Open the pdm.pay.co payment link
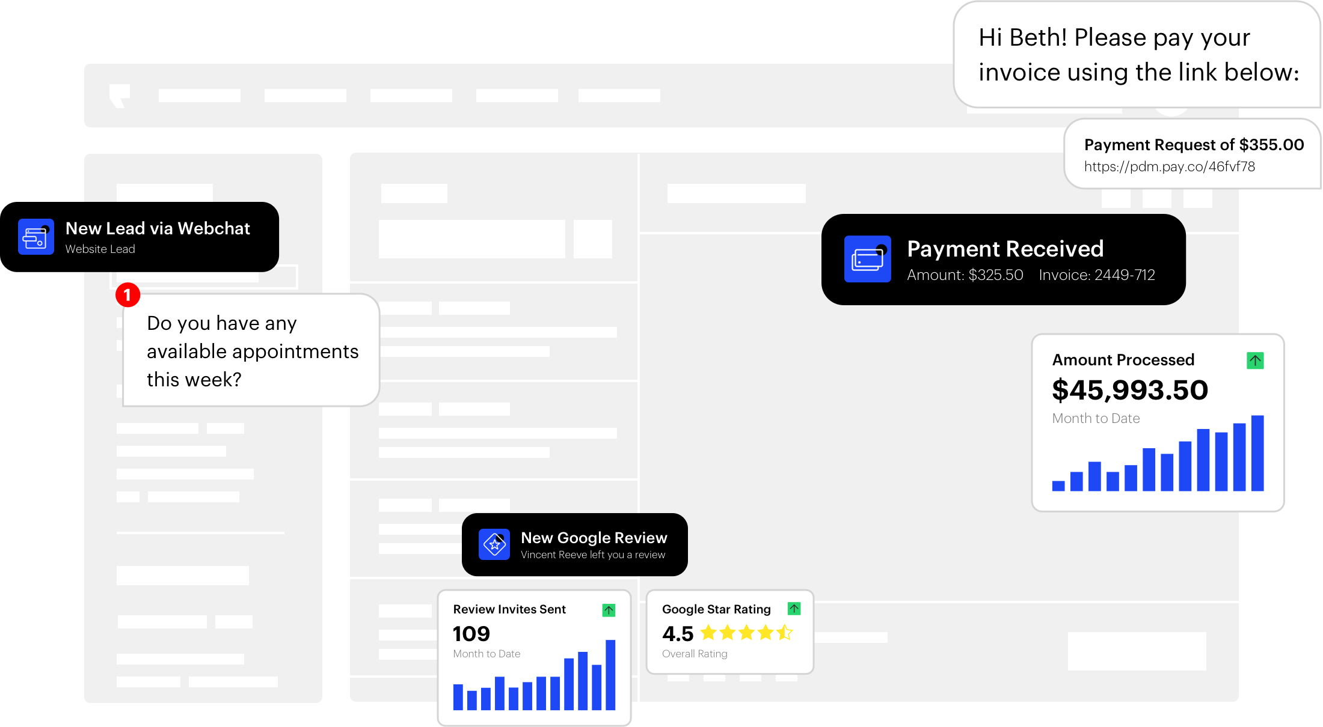The image size is (1323, 727). [x=1169, y=166]
